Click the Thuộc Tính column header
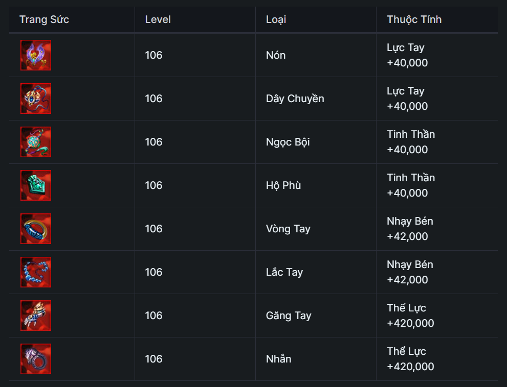The width and height of the screenshot is (507, 387). tap(414, 20)
